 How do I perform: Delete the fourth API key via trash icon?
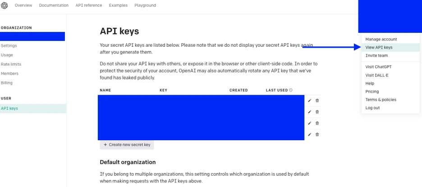(317, 134)
